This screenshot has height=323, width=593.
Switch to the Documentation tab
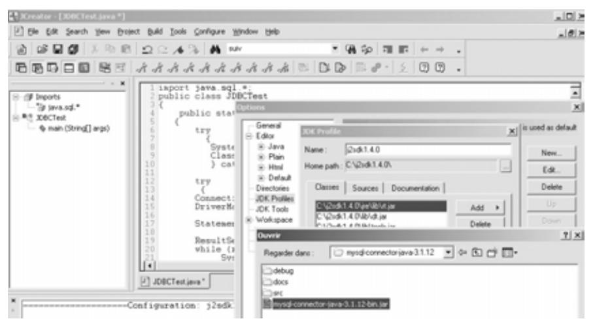pyautogui.click(x=415, y=188)
